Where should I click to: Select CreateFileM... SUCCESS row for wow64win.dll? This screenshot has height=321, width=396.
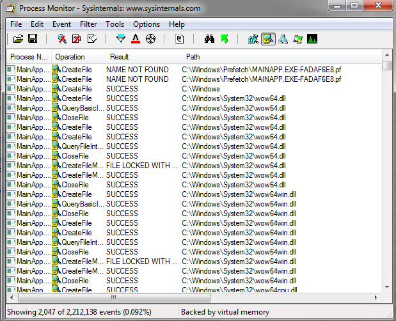click(x=194, y=271)
